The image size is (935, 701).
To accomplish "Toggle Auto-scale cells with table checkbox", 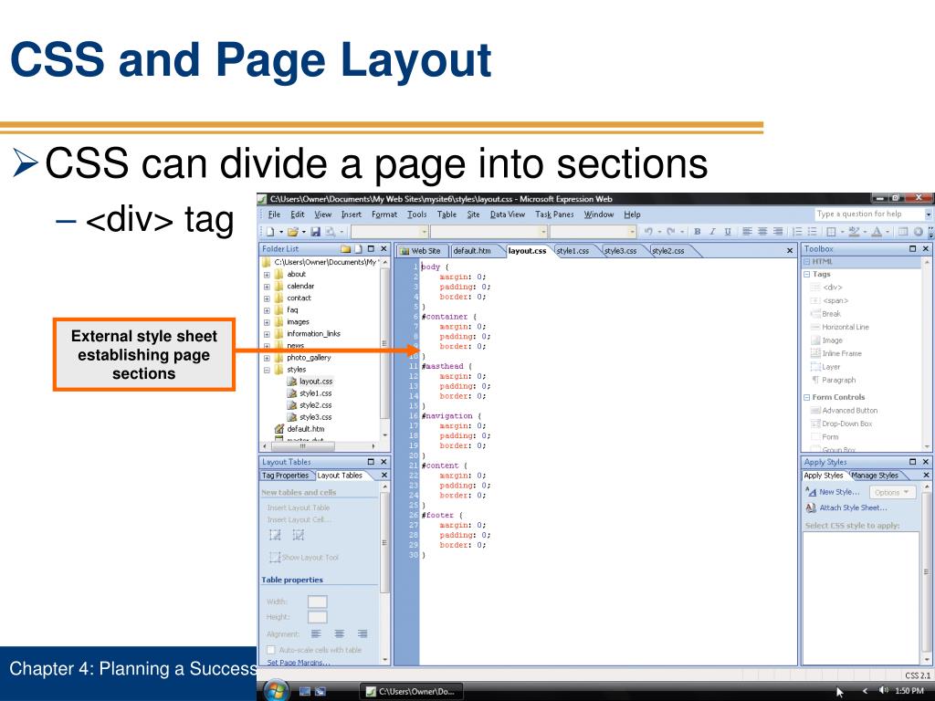I will (x=270, y=650).
